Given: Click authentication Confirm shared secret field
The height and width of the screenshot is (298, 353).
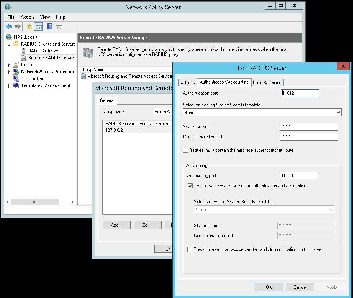Looking at the screenshot, I should [309, 137].
